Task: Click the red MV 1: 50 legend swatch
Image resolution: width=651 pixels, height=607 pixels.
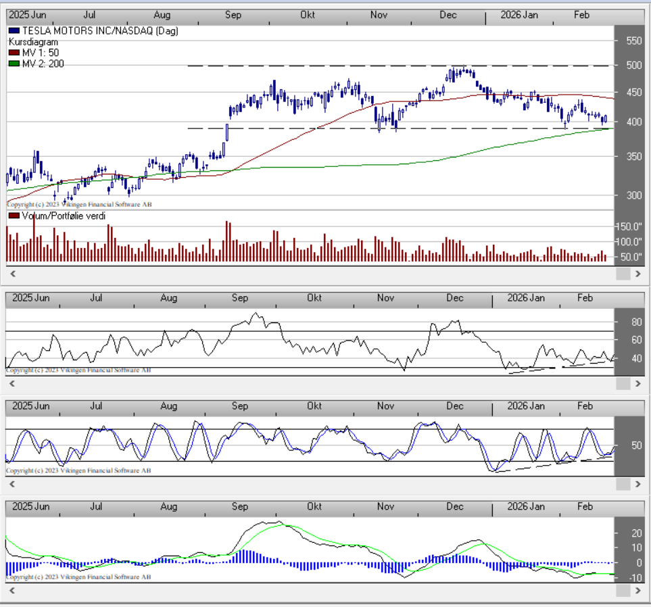Action: pyautogui.click(x=14, y=53)
